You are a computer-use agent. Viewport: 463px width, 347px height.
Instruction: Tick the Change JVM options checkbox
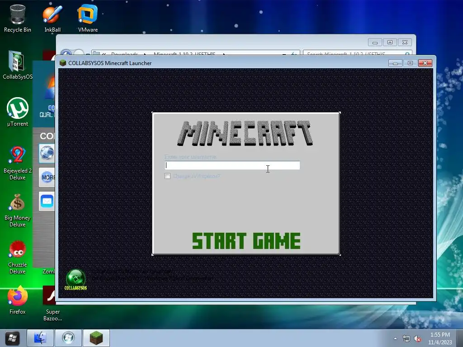pos(168,176)
